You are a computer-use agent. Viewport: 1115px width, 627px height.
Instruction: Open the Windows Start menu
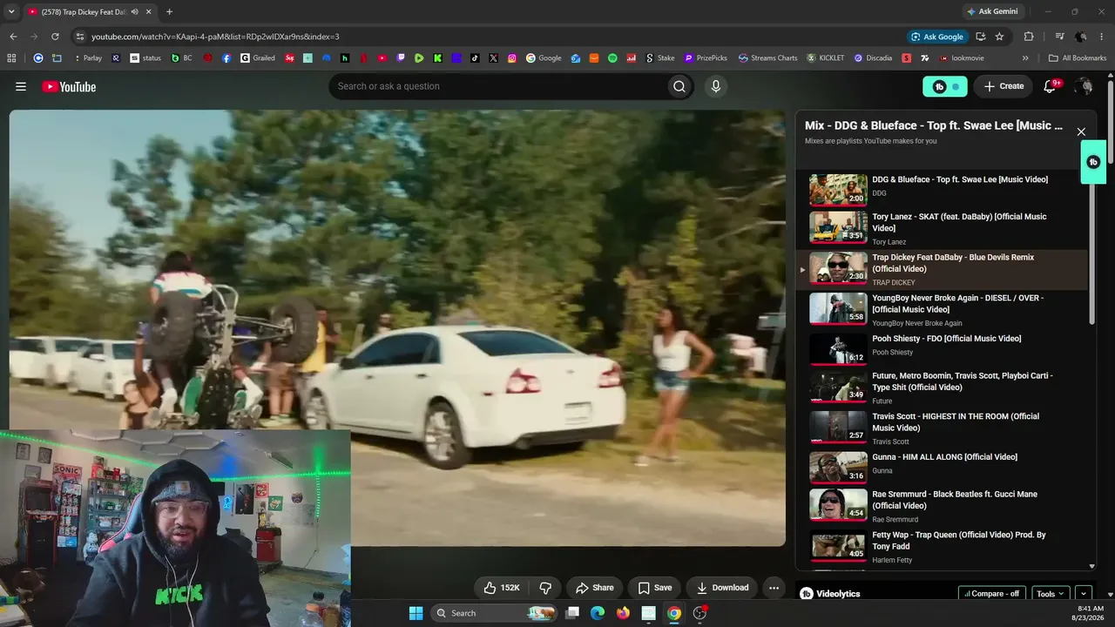(416, 613)
